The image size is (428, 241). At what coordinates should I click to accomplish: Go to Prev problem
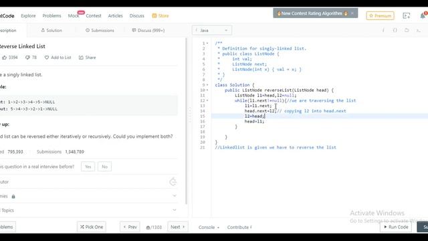(130, 227)
